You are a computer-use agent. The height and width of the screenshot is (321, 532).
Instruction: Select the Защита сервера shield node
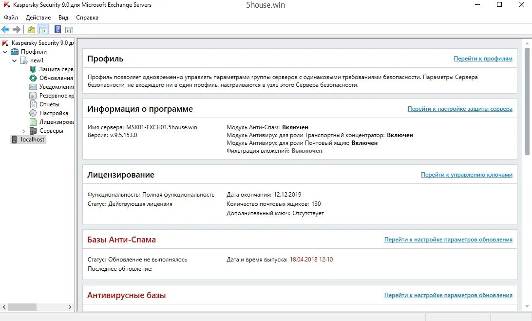point(56,69)
